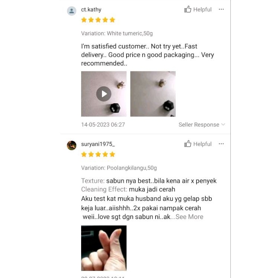Open ct.kathy's second review photo
Screen dimensions: 278x278
[x=153, y=94]
